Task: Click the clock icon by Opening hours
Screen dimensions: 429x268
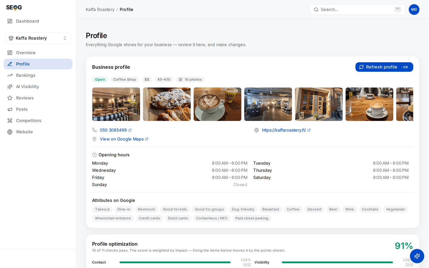Action: tap(94, 155)
